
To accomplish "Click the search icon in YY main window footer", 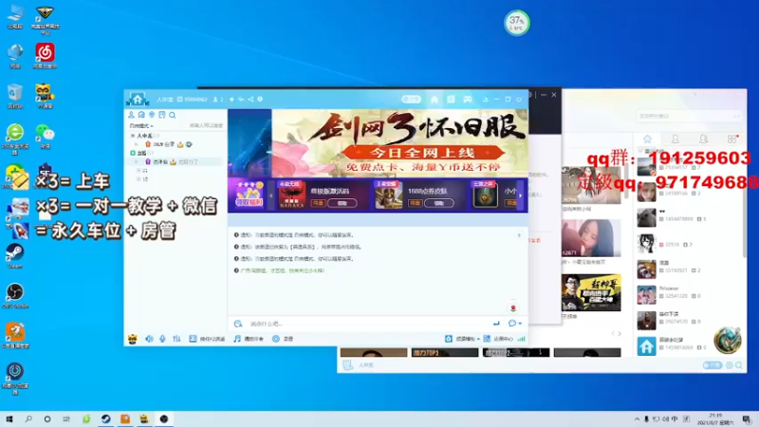I will coord(739,365).
